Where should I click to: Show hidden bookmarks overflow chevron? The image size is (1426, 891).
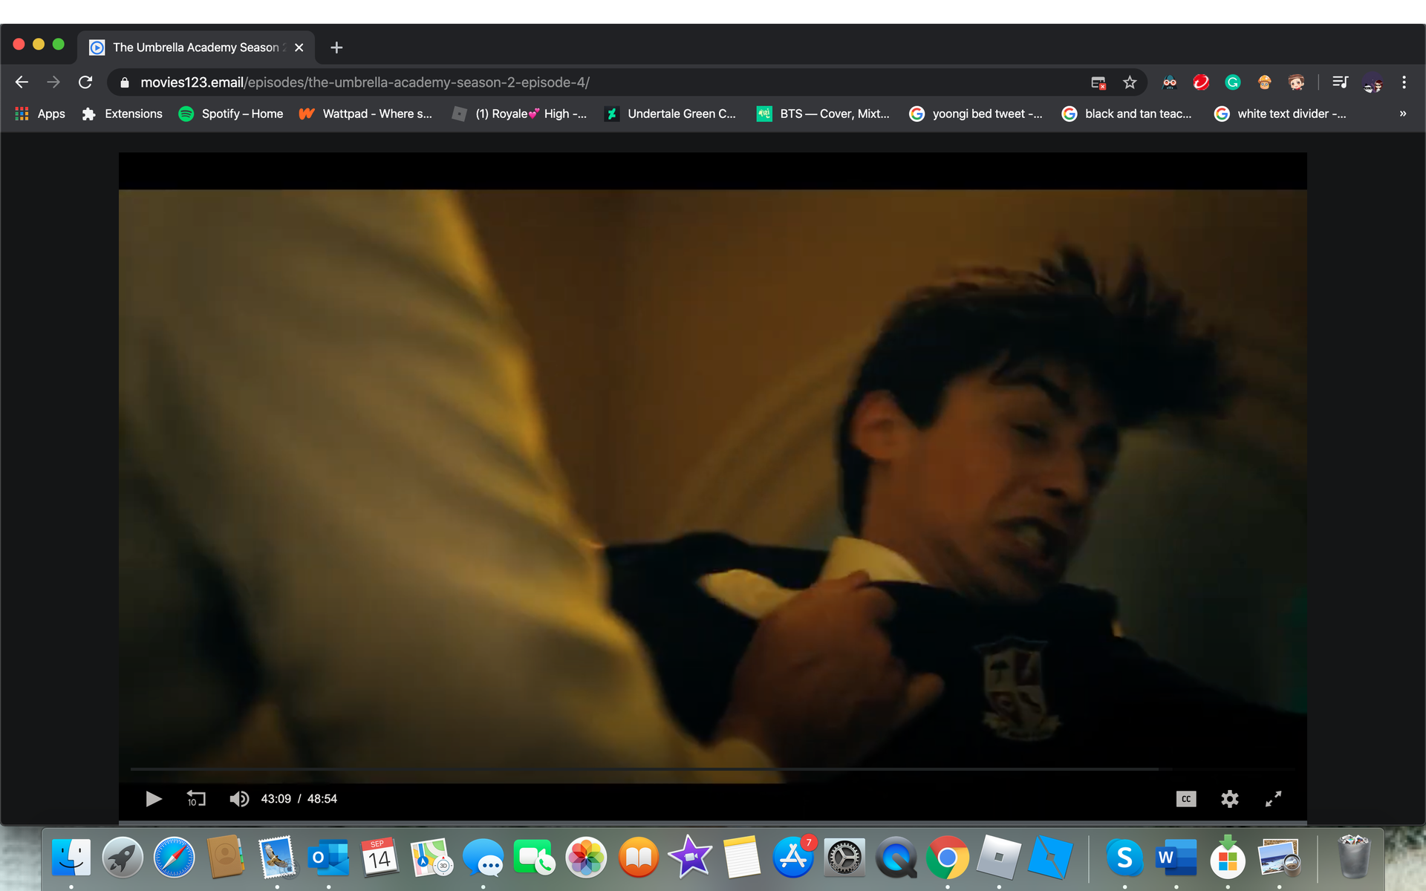point(1402,114)
